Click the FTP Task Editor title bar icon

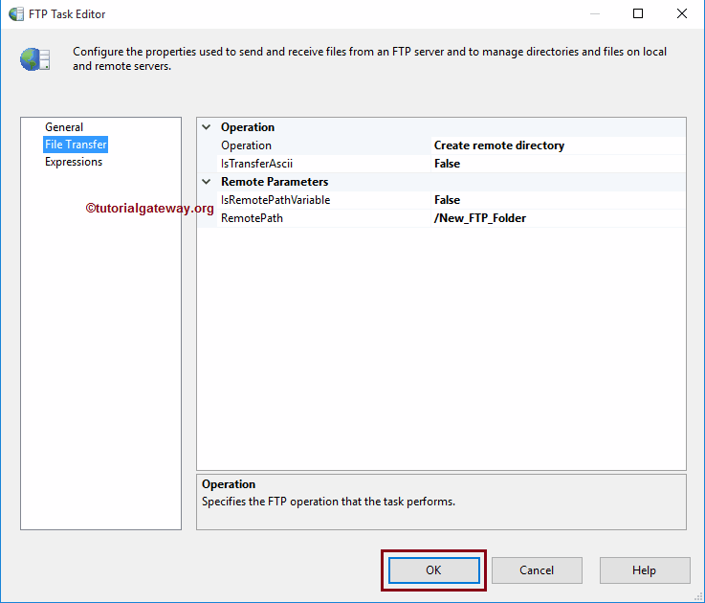coord(16,14)
